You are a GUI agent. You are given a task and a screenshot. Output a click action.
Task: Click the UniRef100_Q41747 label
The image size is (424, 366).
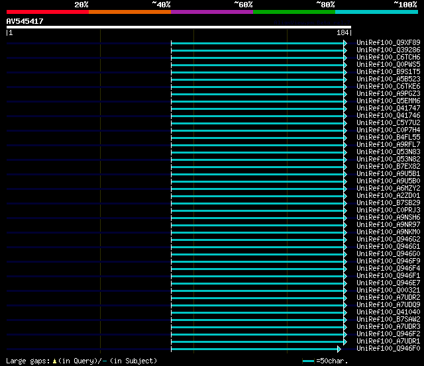(388, 109)
